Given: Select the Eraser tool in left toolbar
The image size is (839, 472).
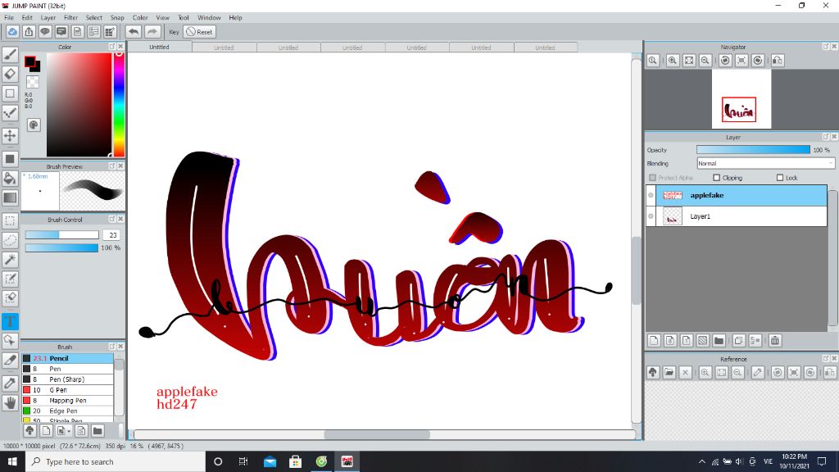Looking at the screenshot, I should (10, 74).
